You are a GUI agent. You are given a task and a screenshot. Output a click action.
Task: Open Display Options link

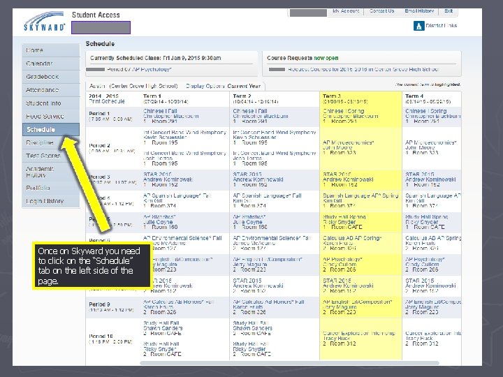(205, 86)
